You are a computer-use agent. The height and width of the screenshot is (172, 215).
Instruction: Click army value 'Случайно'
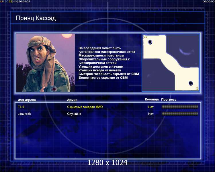[74, 114]
